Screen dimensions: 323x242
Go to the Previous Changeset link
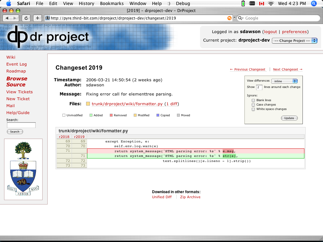[x=248, y=69]
